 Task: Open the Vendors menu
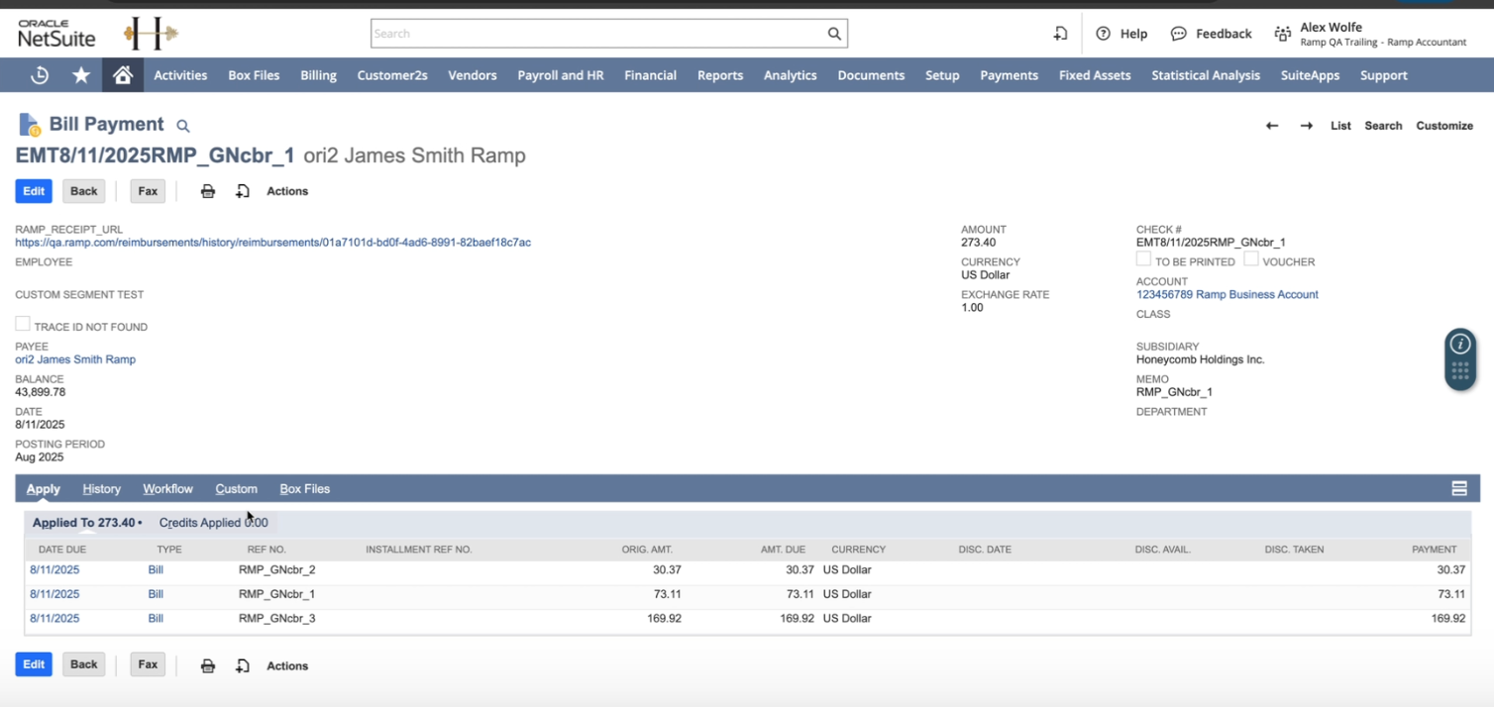[x=473, y=75]
